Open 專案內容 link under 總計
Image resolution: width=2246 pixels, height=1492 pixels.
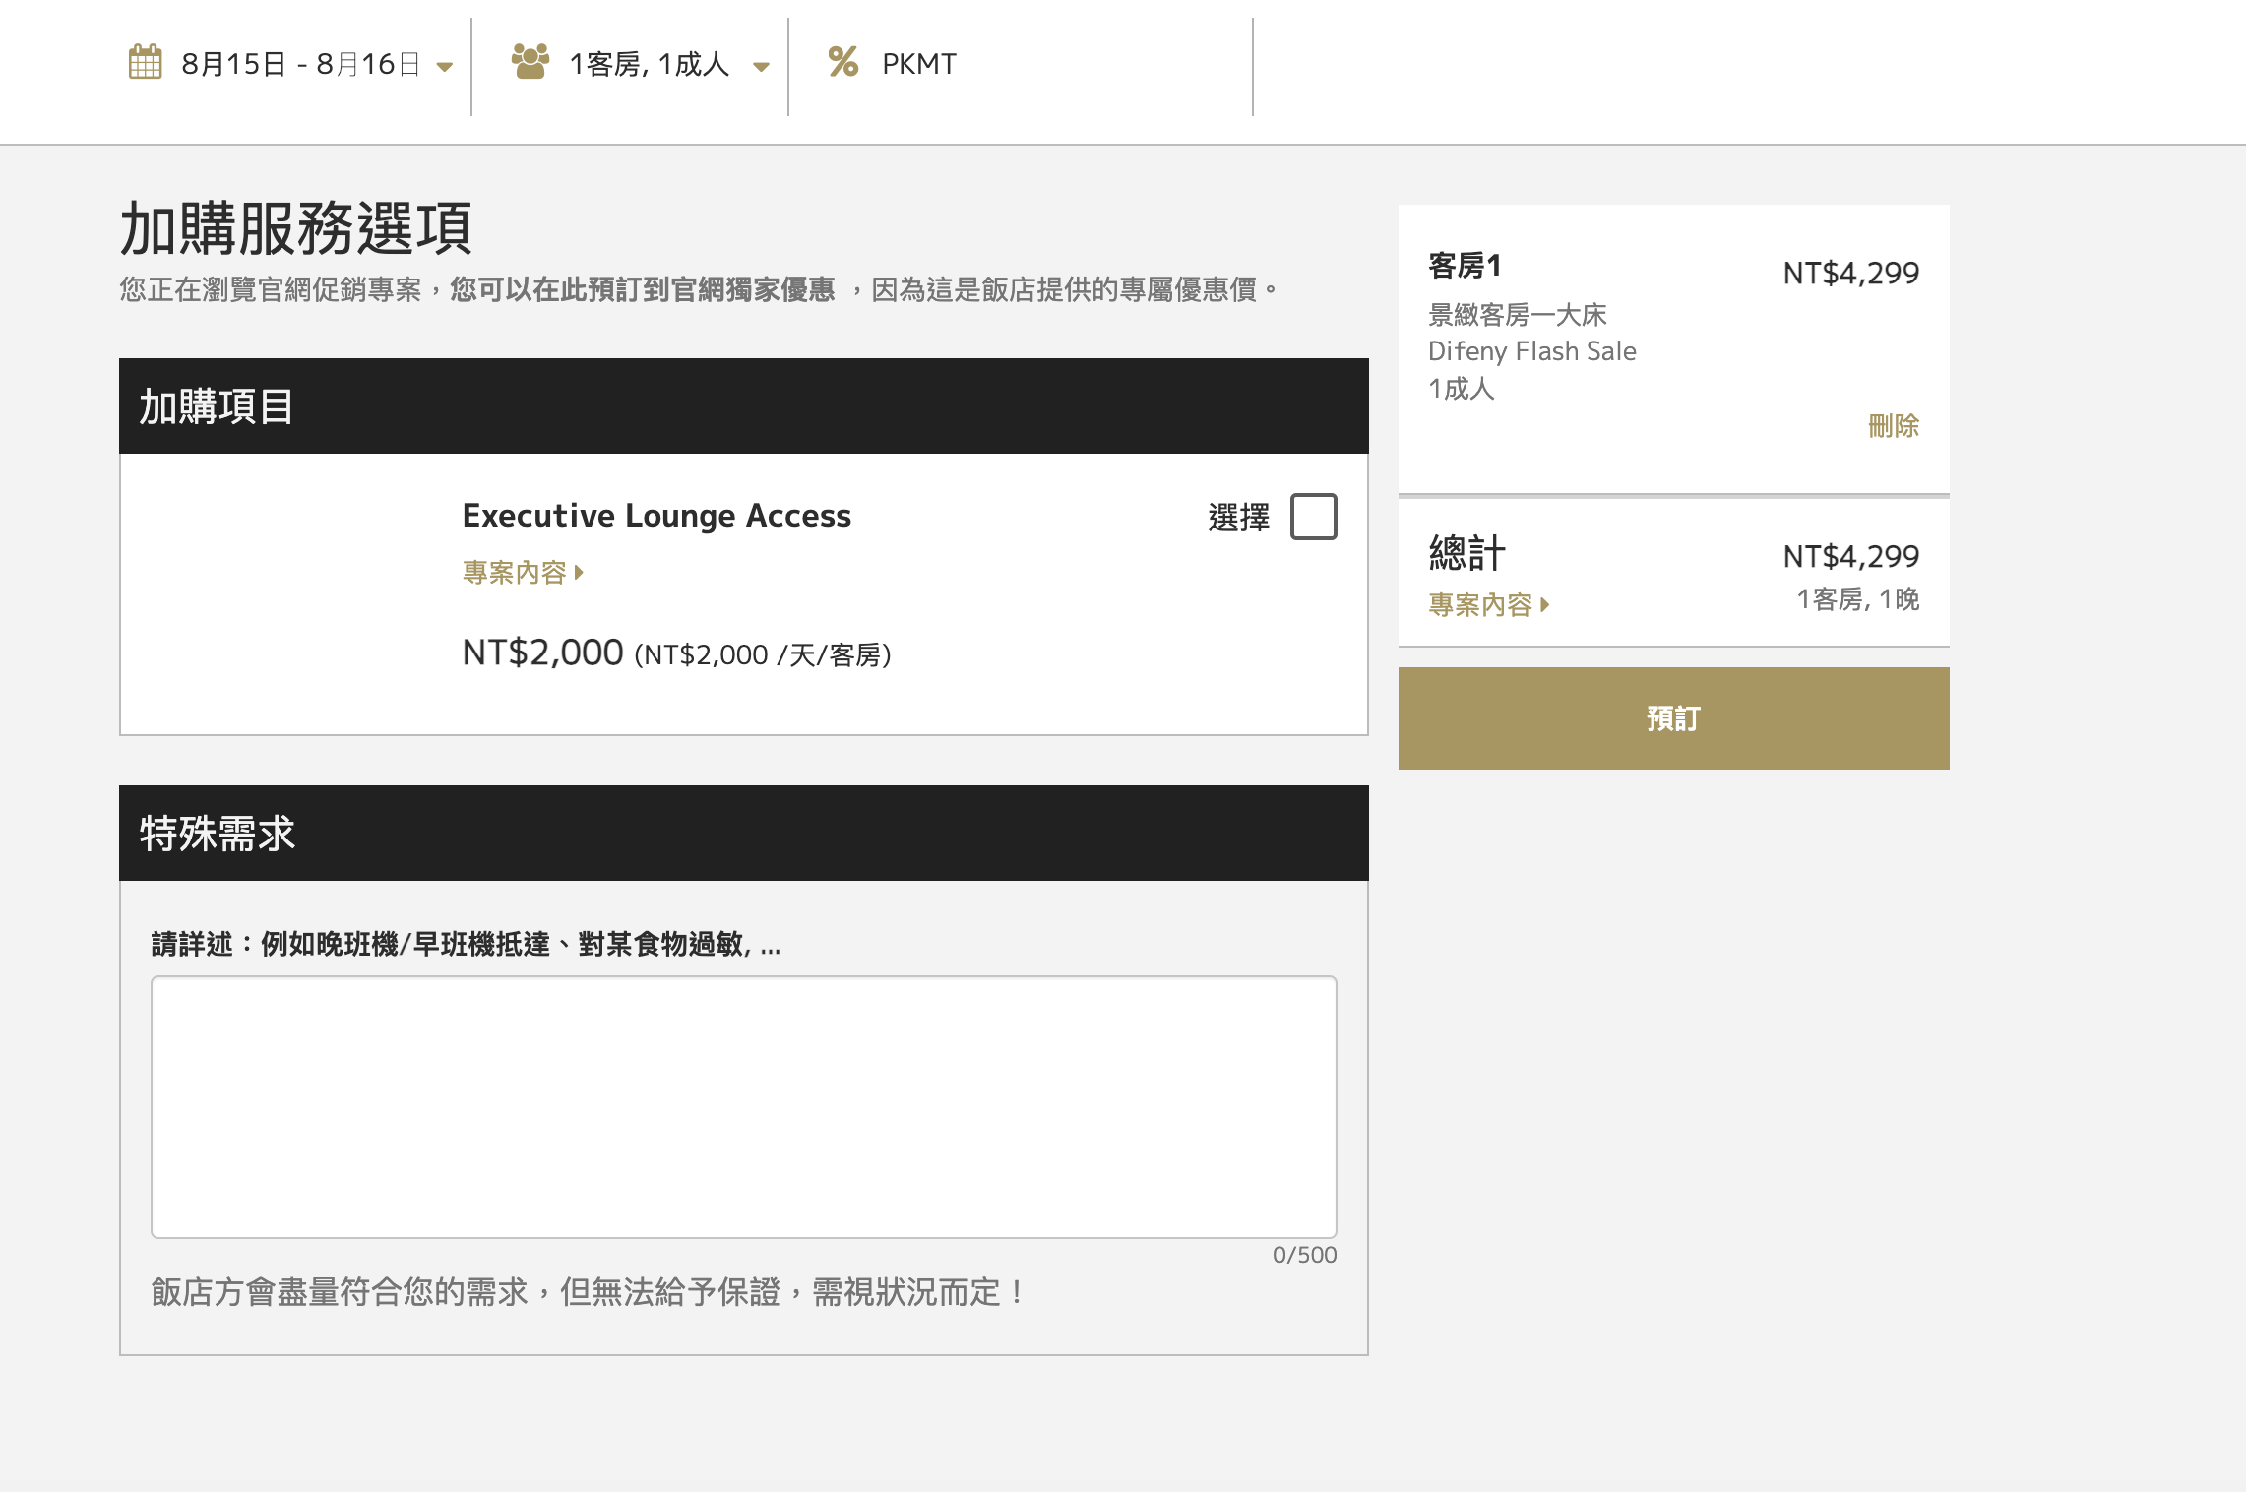tap(1481, 605)
